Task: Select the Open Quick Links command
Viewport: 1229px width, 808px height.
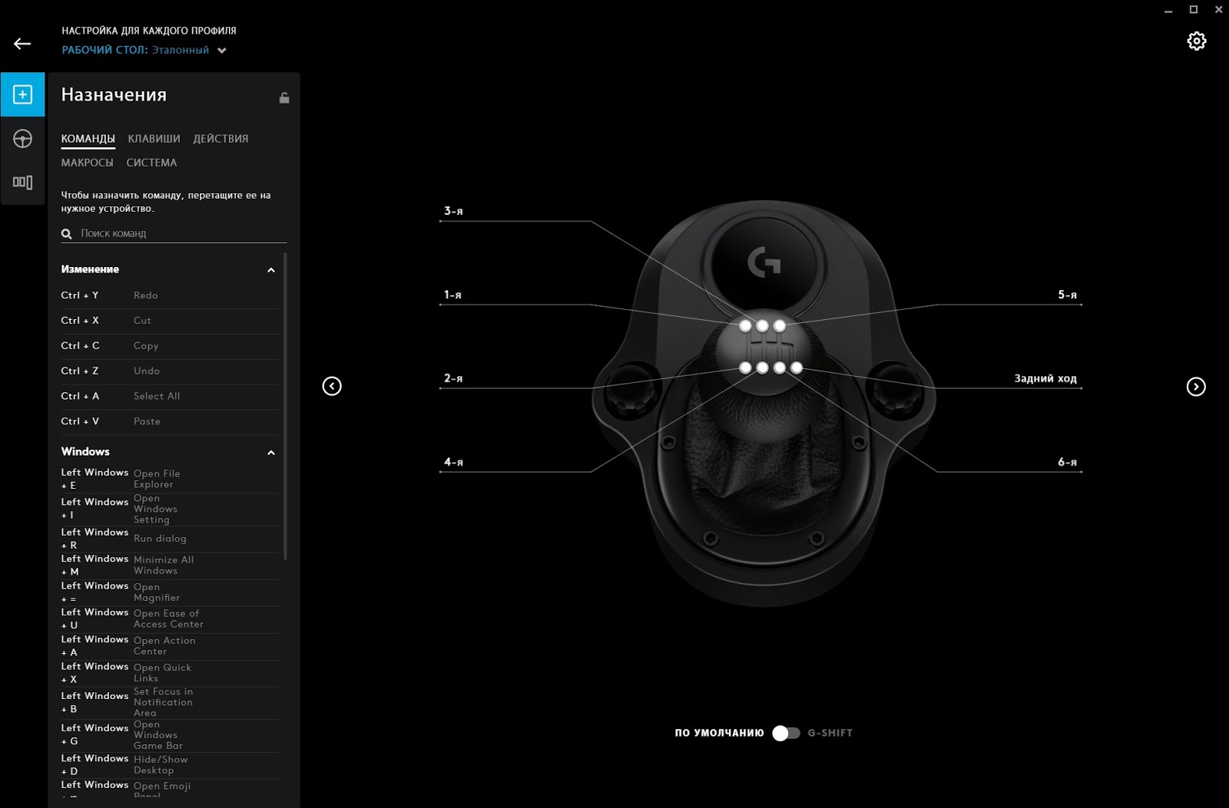Action: coord(170,673)
